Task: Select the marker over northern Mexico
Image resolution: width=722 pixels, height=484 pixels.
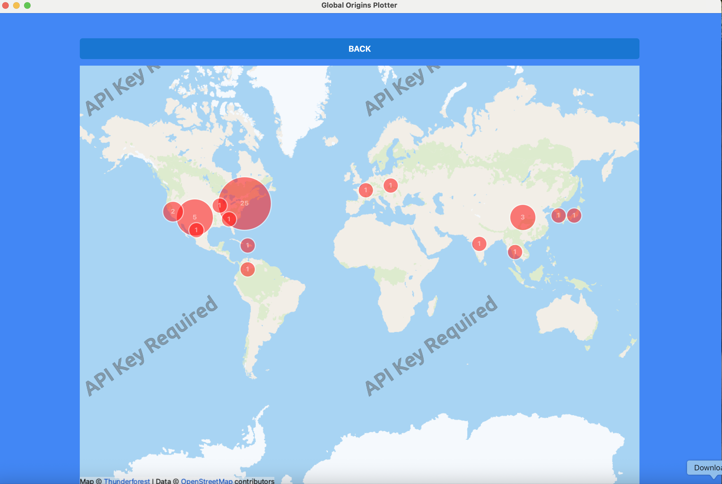Action: [x=196, y=230]
